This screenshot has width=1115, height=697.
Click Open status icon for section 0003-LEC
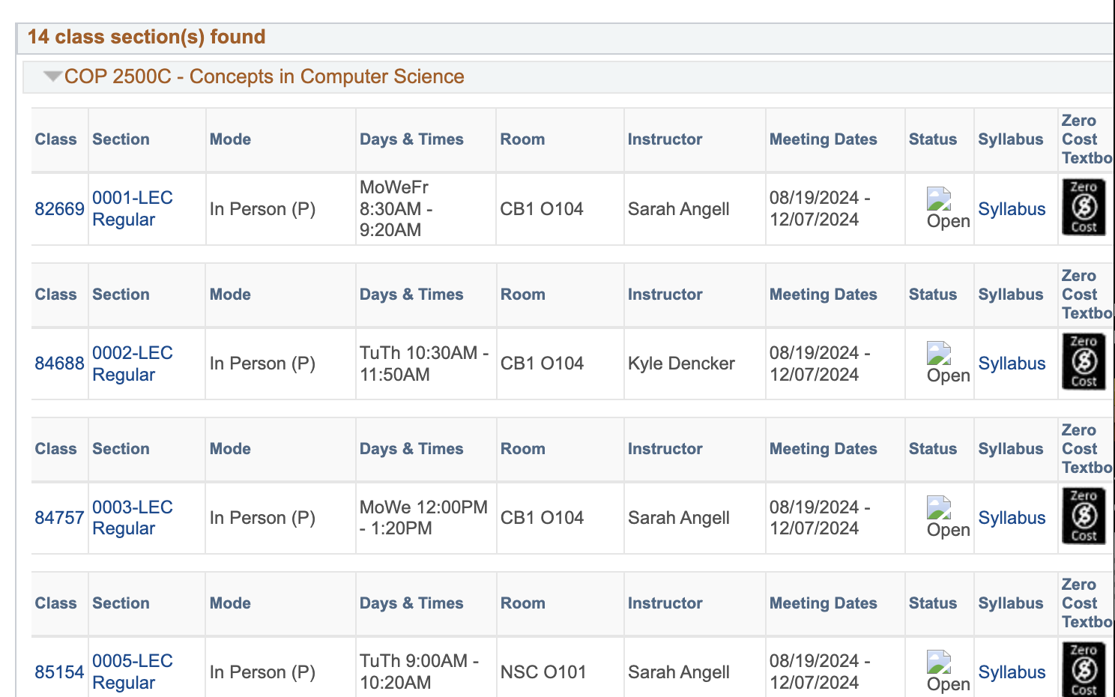point(939,507)
